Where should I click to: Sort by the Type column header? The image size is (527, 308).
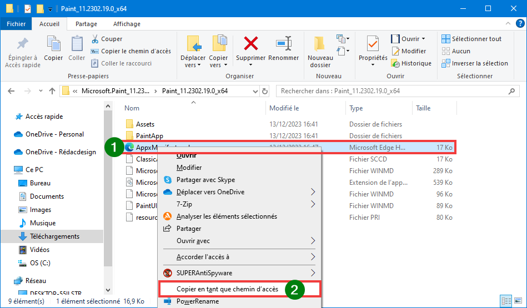click(356, 108)
